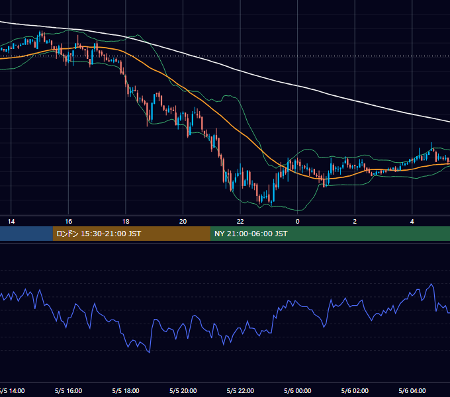Screen dimensions: 450x397
Task: Click the 5/6 02:00 date label
Action: coord(355,390)
